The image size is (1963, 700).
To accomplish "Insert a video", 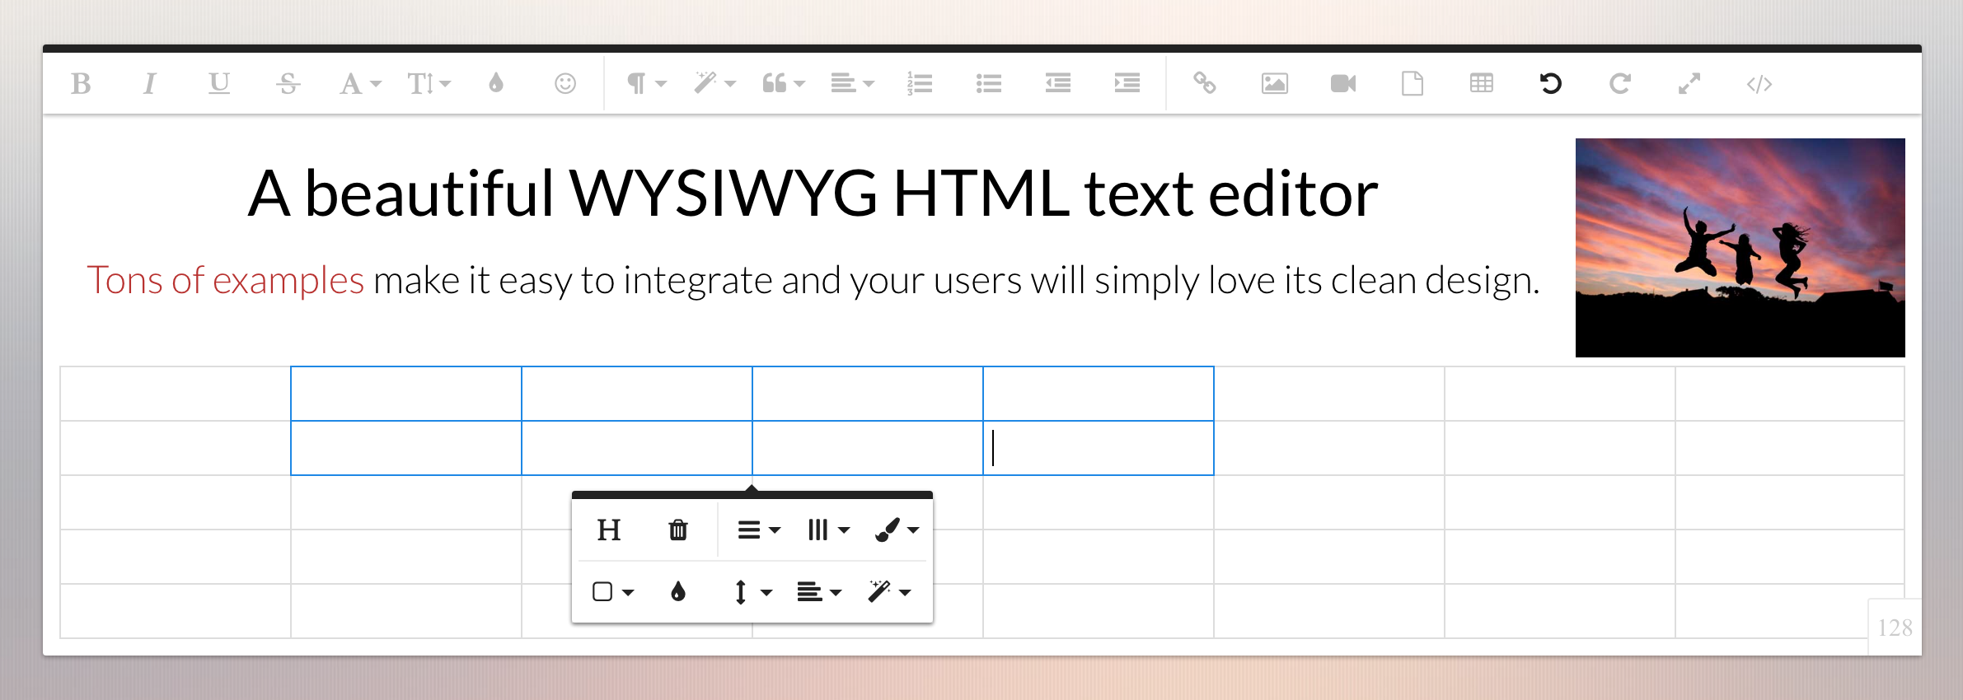I will (1343, 83).
